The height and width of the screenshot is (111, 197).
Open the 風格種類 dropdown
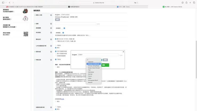pyautogui.click(x=60, y=28)
